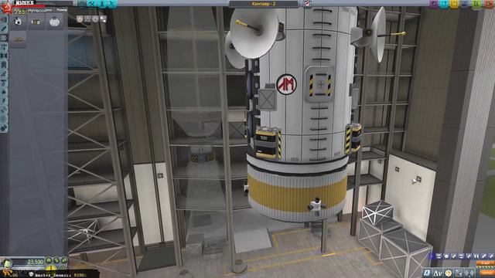Click the orange-red Exit button
Image resolution: width=495 pixels, height=278 pixels.
tap(489, 4)
